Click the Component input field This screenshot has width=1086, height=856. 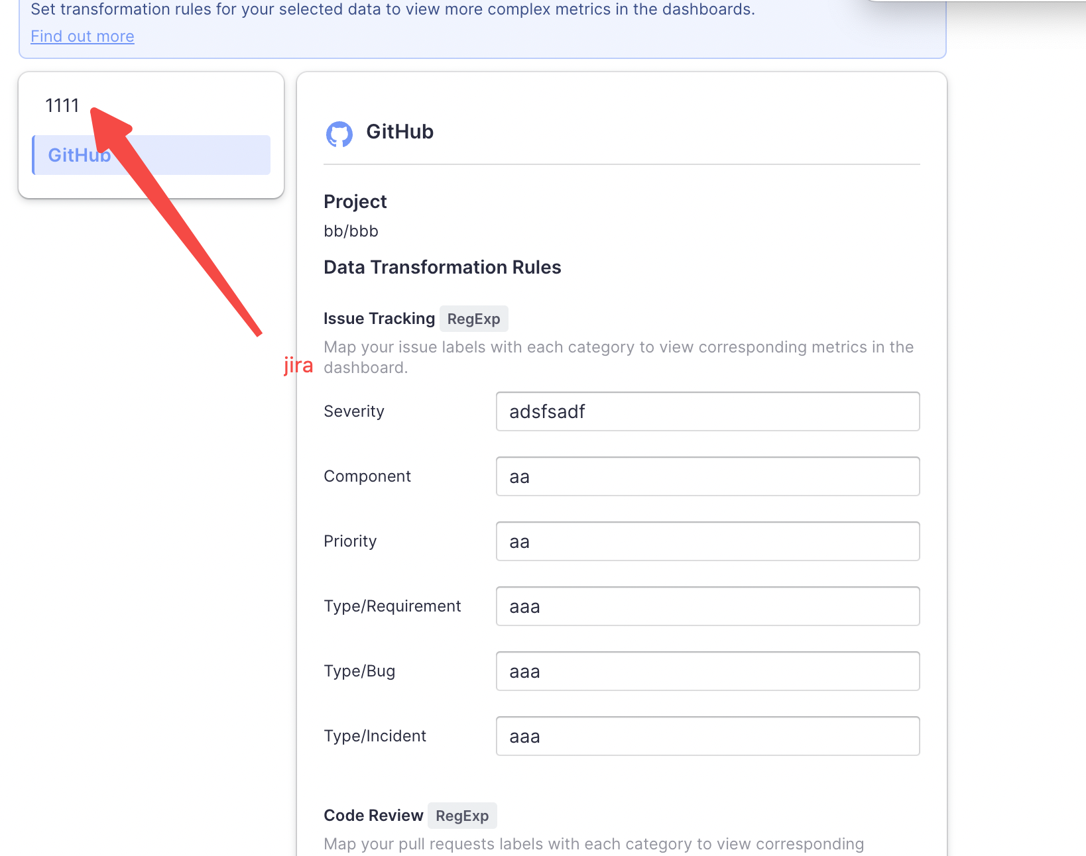[707, 476]
